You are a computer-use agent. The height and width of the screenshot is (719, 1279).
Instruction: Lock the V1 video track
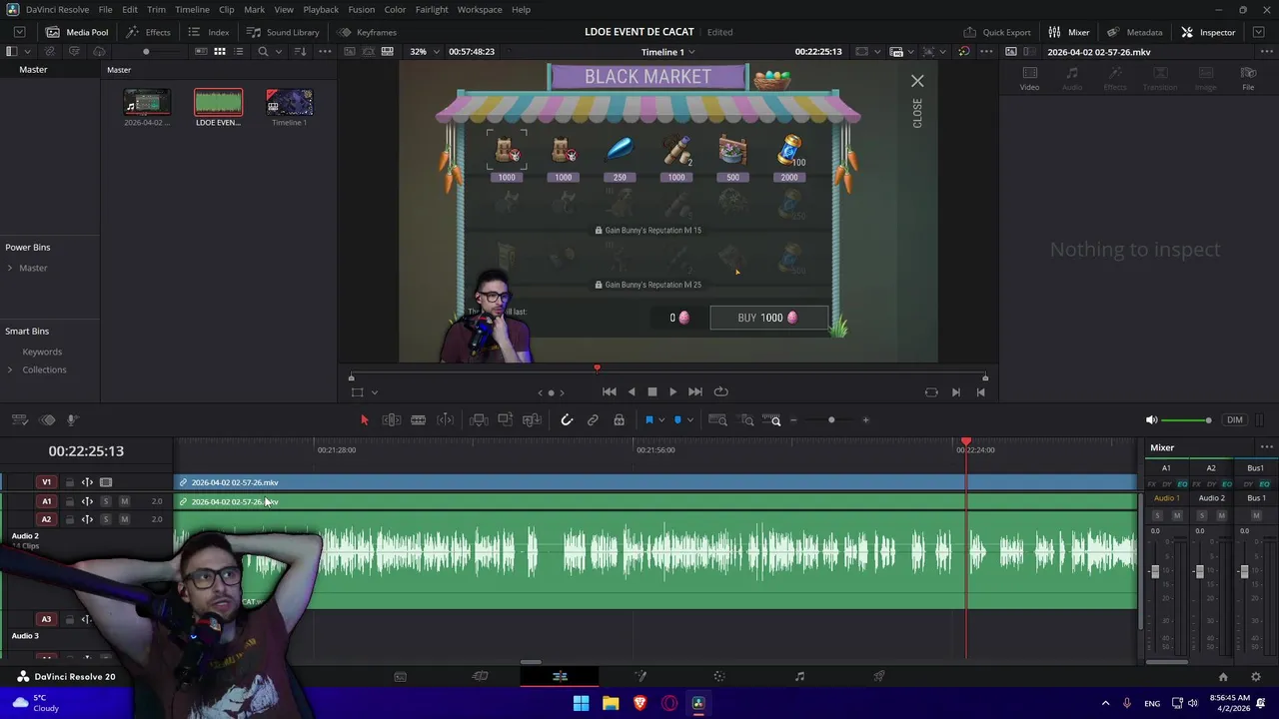click(69, 482)
